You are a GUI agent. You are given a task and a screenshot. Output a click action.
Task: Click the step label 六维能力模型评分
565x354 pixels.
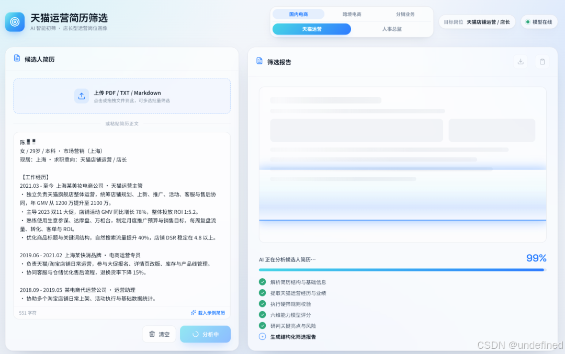[x=290, y=315]
